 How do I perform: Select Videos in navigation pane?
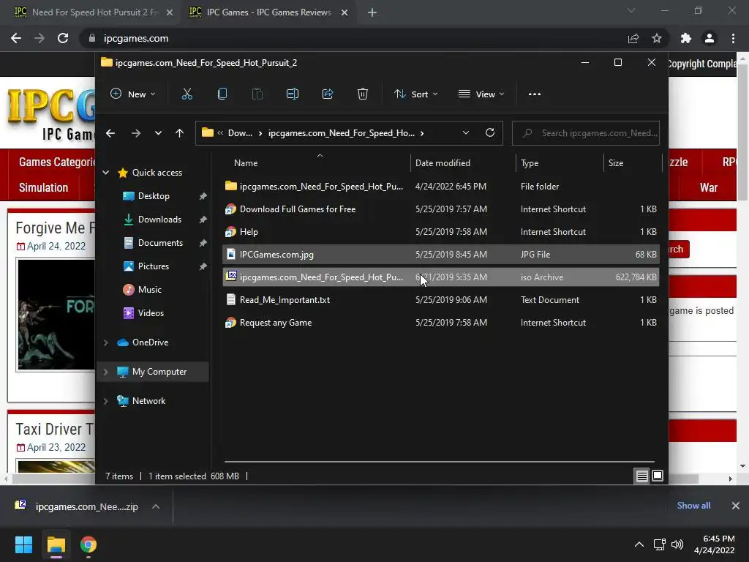tap(151, 313)
